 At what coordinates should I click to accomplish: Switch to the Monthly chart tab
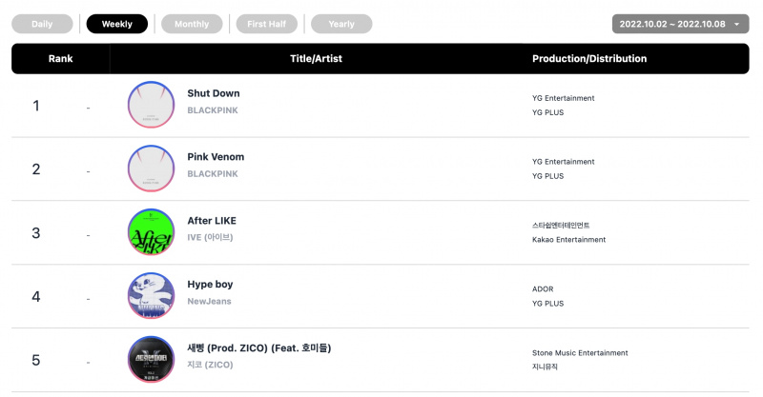(x=192, y=24)
